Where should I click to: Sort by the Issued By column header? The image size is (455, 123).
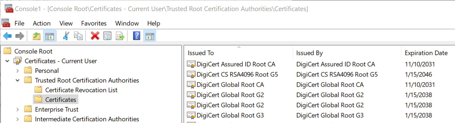(x=347, y=53)
